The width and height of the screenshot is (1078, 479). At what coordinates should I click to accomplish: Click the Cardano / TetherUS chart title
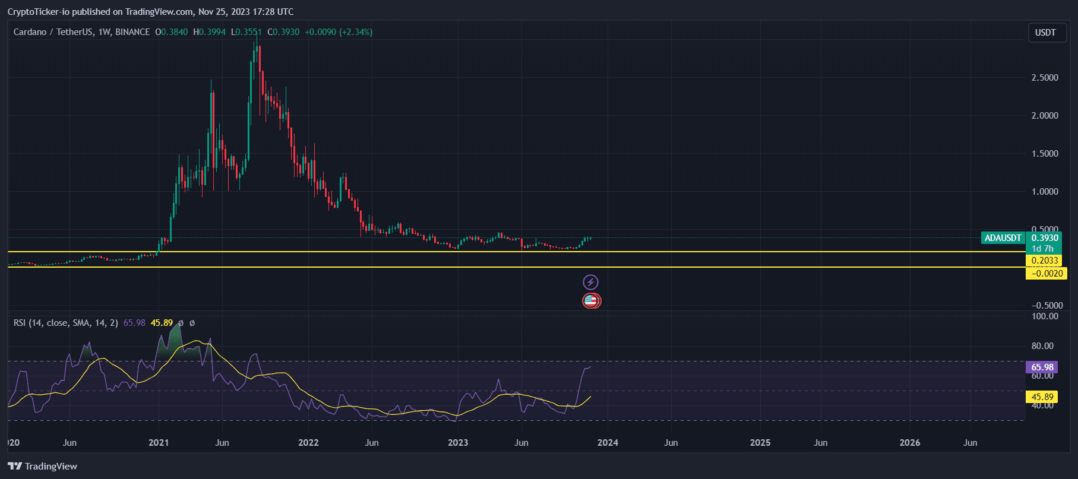click(x=53, y=32)
